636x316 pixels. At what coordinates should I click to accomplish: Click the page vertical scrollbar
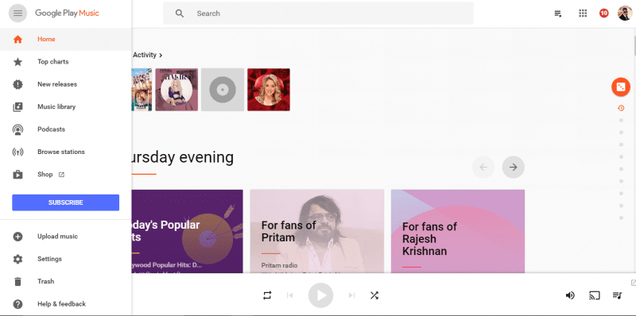[634, 45]
